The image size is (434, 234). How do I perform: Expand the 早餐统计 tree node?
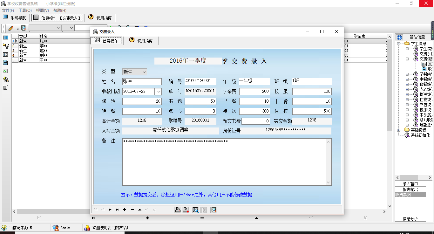pos(407,74)
